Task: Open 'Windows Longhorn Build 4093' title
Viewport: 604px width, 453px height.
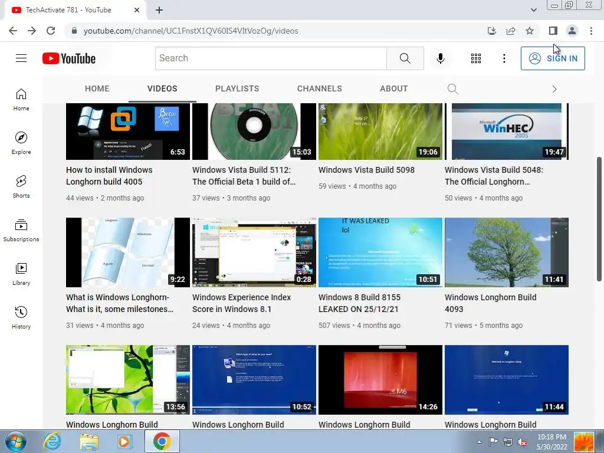Action: (490, 303)
